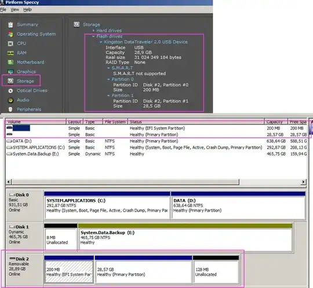313x288 pixels.
Task: Select the 28,57 GB Primary Partition volume row icon
Action: 9,134
